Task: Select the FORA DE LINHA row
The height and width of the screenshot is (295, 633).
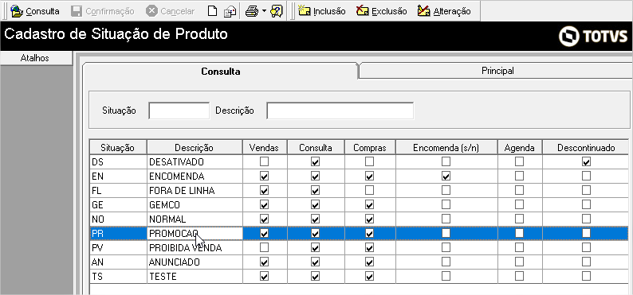Action: point(359,190)
